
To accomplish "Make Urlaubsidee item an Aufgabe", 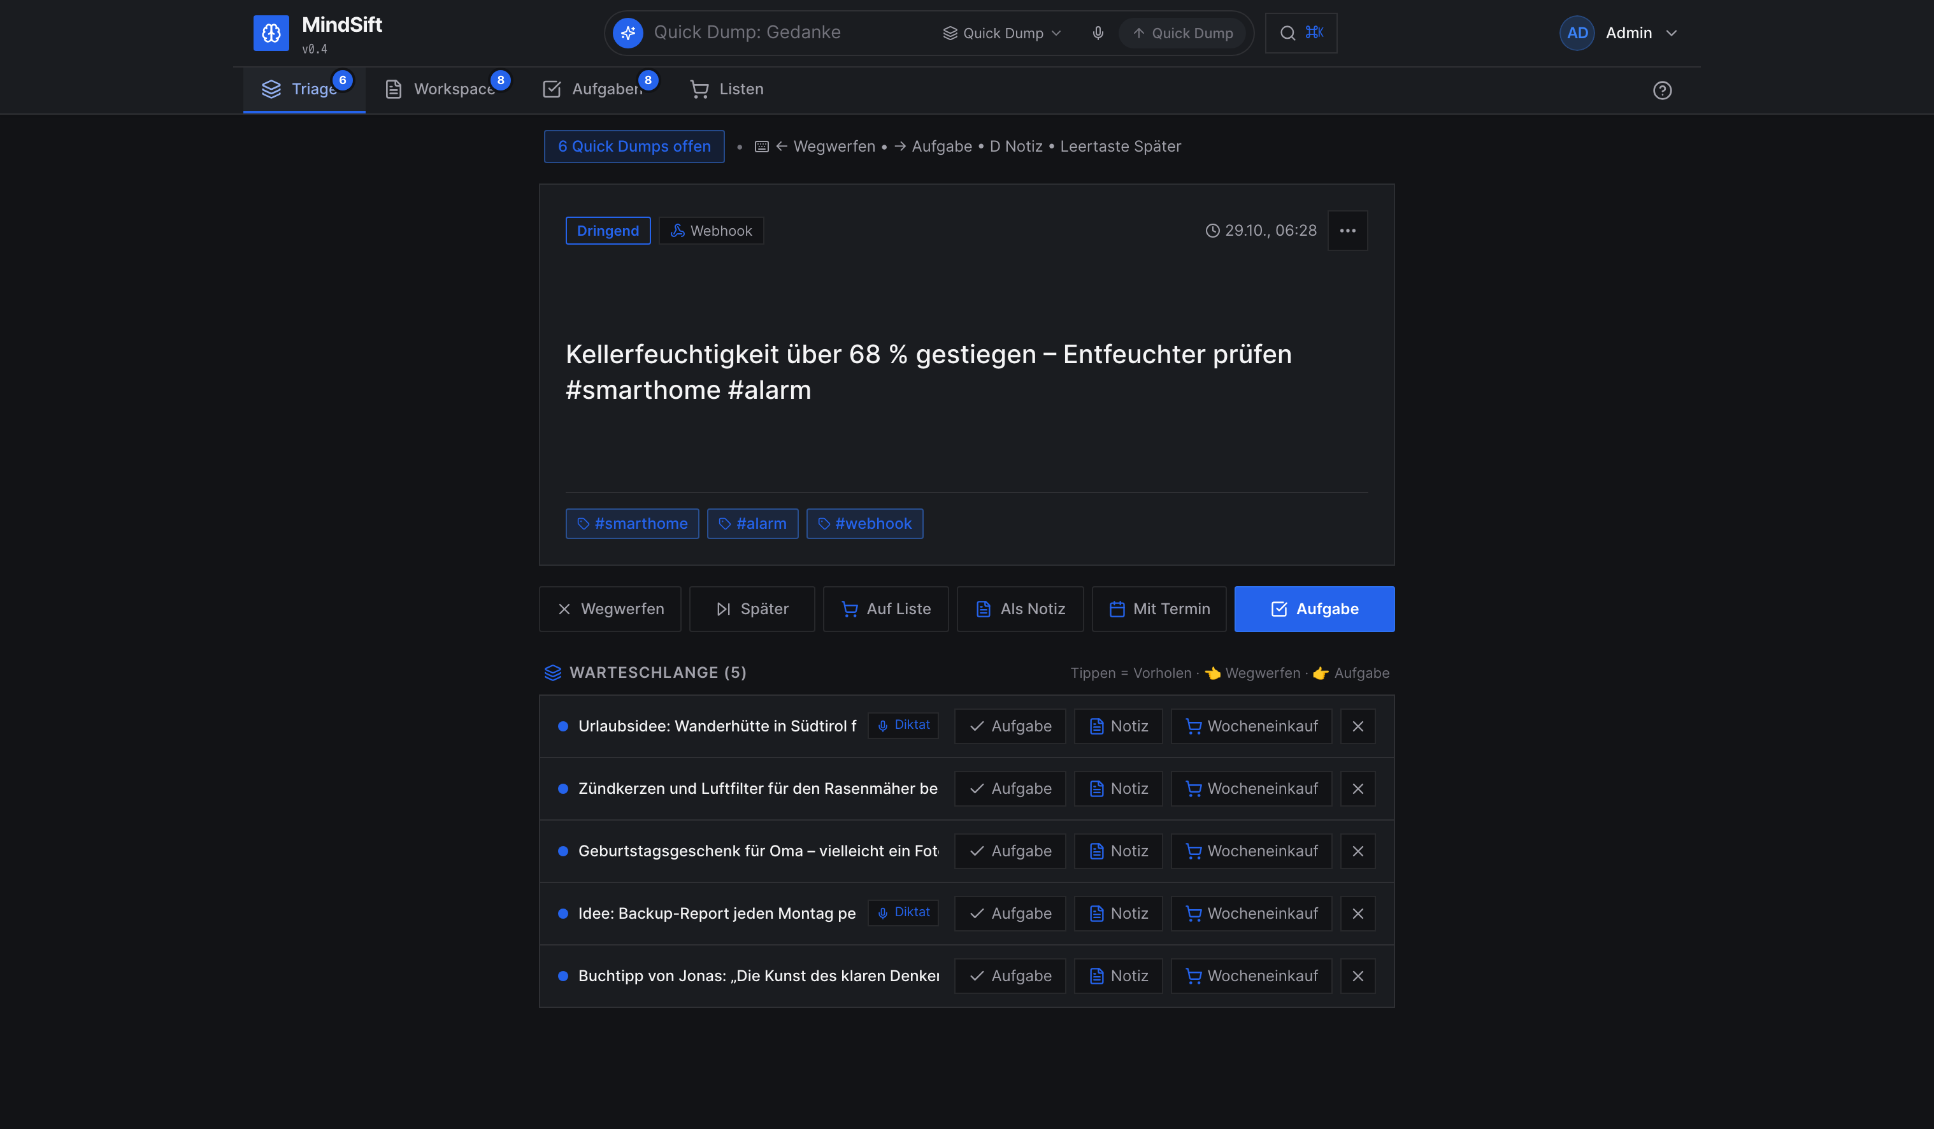I will click(1010, 726).
